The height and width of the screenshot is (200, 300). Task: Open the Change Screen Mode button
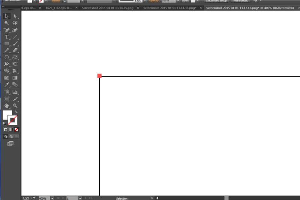click(x=10, y=143)
